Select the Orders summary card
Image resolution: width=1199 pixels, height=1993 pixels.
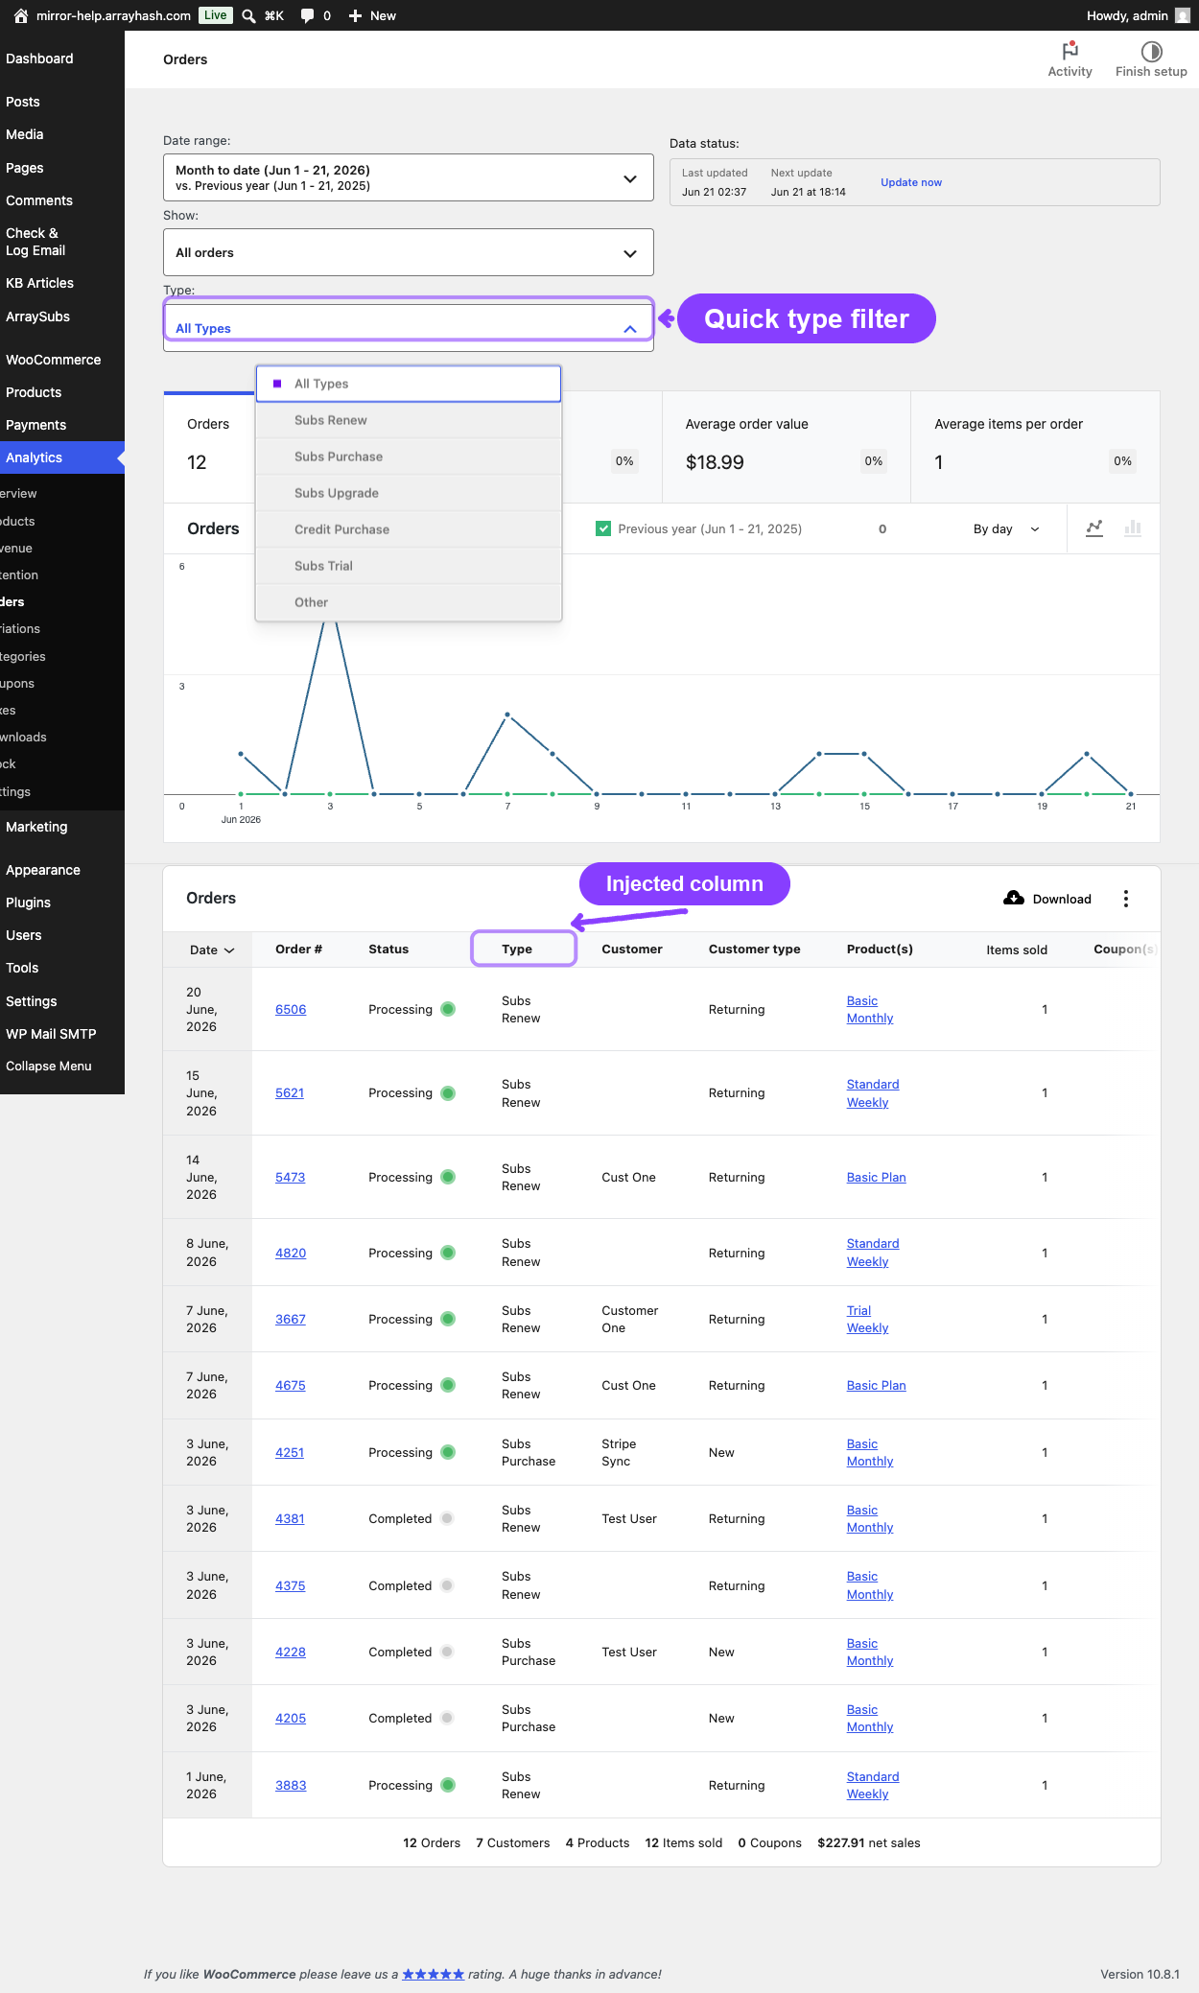point(209,447)
